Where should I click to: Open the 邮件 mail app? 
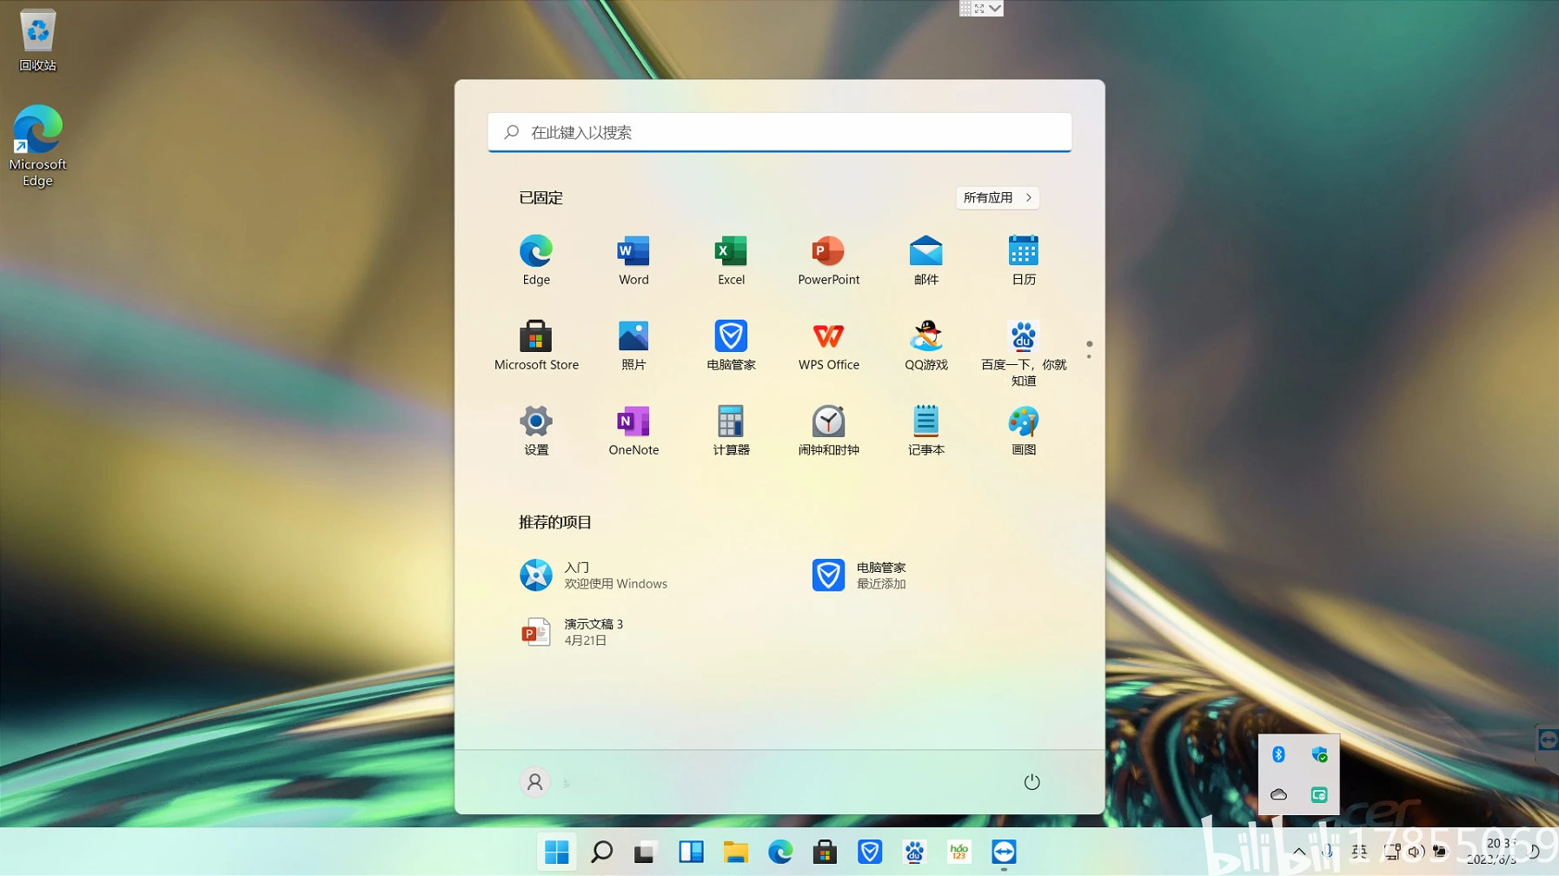(x=925, y=260)
